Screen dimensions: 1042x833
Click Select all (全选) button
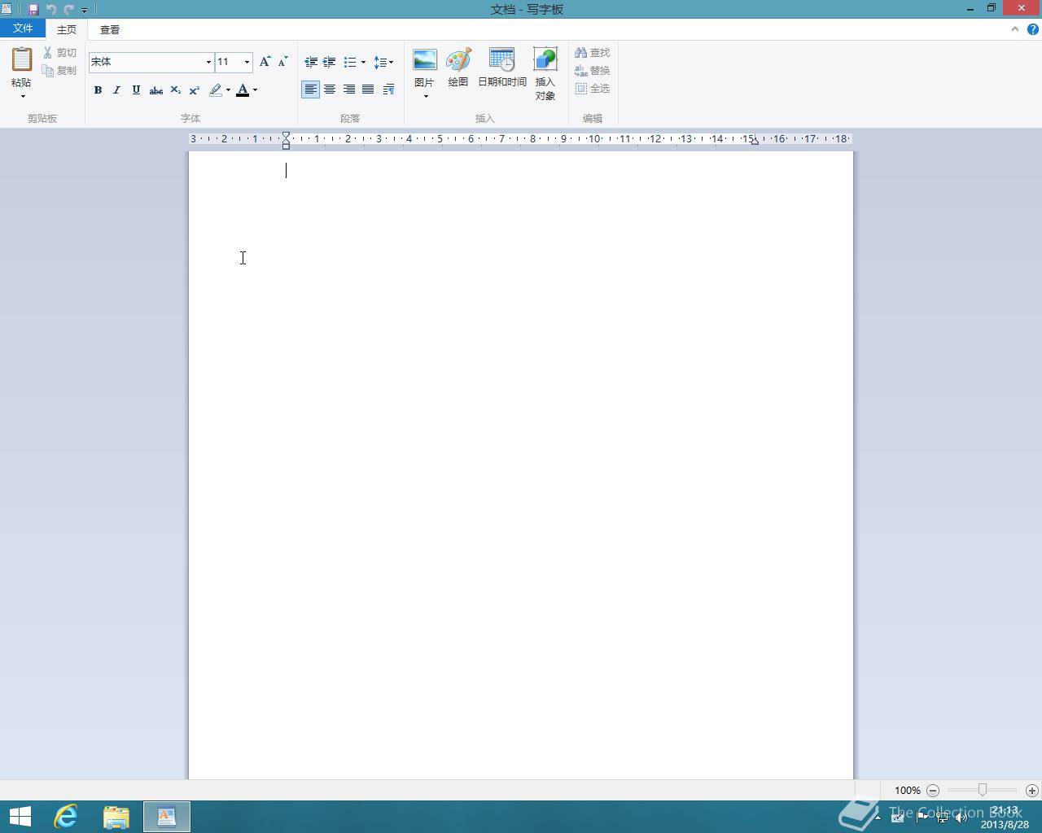[x=593, y=89]
